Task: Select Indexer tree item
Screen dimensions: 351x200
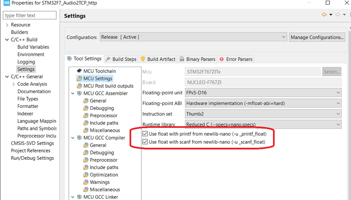Action: tap(25, 114)
